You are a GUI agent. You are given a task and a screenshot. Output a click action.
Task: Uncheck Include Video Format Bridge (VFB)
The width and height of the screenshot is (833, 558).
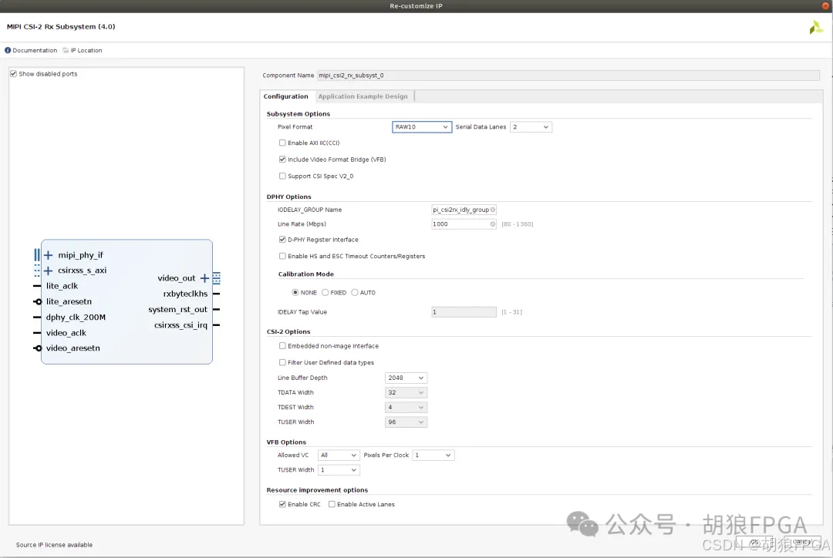tap(282, 160)
